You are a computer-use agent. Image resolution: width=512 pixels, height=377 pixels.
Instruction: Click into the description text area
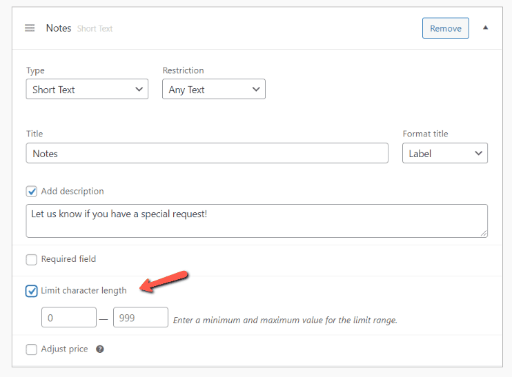pos(256,221)
